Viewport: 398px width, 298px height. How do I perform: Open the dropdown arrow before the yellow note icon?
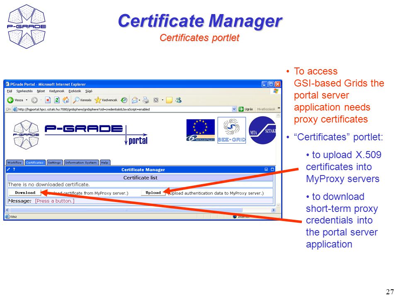163,100
